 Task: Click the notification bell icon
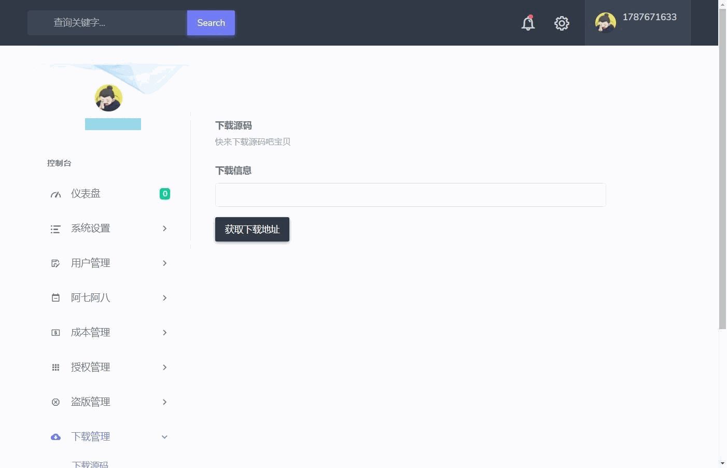click(528, 23)
